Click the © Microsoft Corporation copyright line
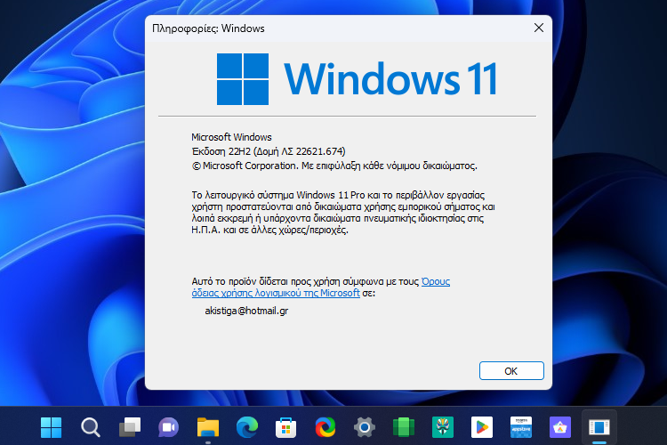Image resolution: width=667 pixels, height=445 pixels. (x=334, y=166)
